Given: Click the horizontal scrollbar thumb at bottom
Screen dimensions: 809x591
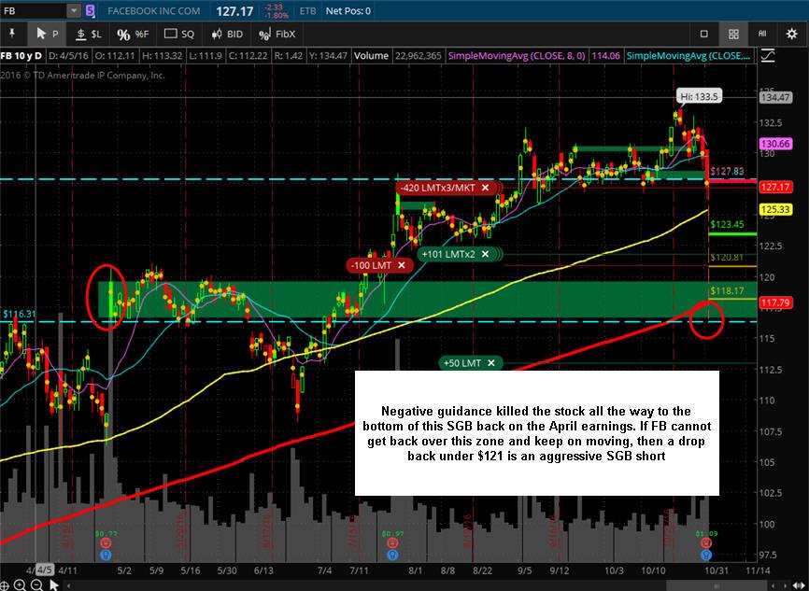Looking at the screenshot, I should point(717,585).
